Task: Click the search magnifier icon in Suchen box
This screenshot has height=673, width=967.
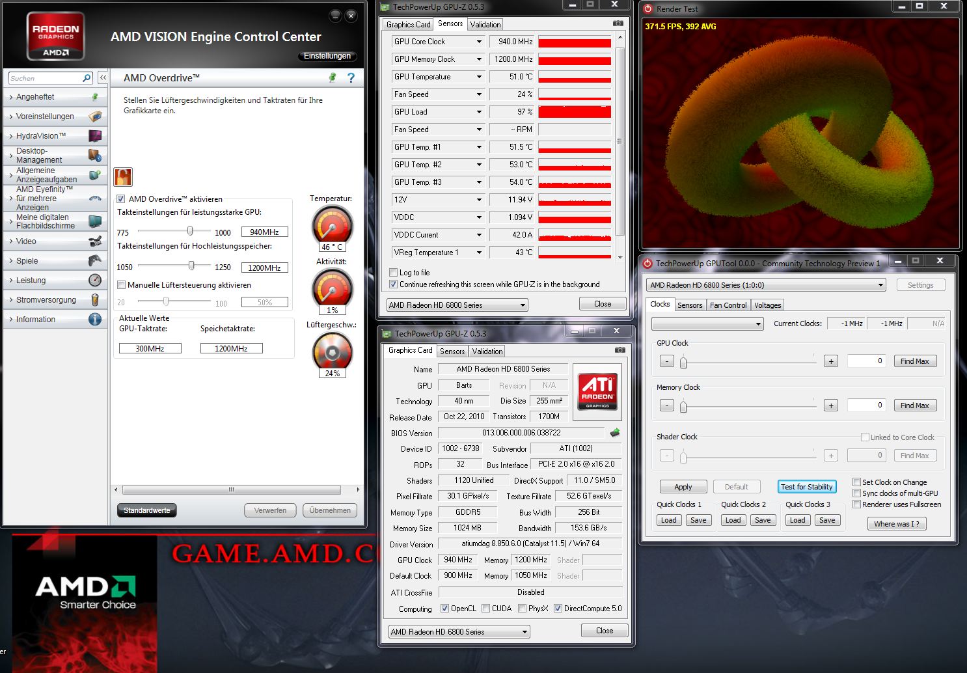Action: [x=87, y=78]
